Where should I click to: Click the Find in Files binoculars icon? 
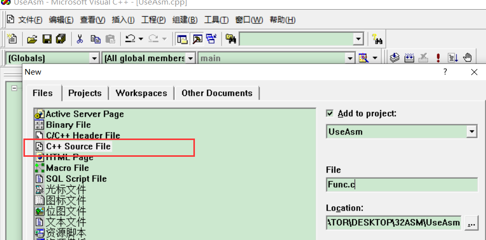tap(231, 39)
